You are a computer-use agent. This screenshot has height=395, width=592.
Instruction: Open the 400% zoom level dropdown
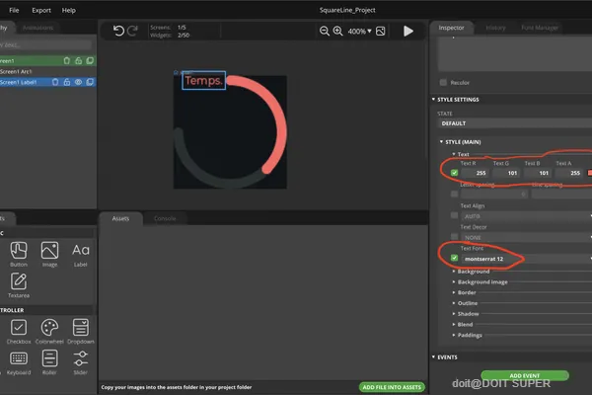tap(359, 31)
